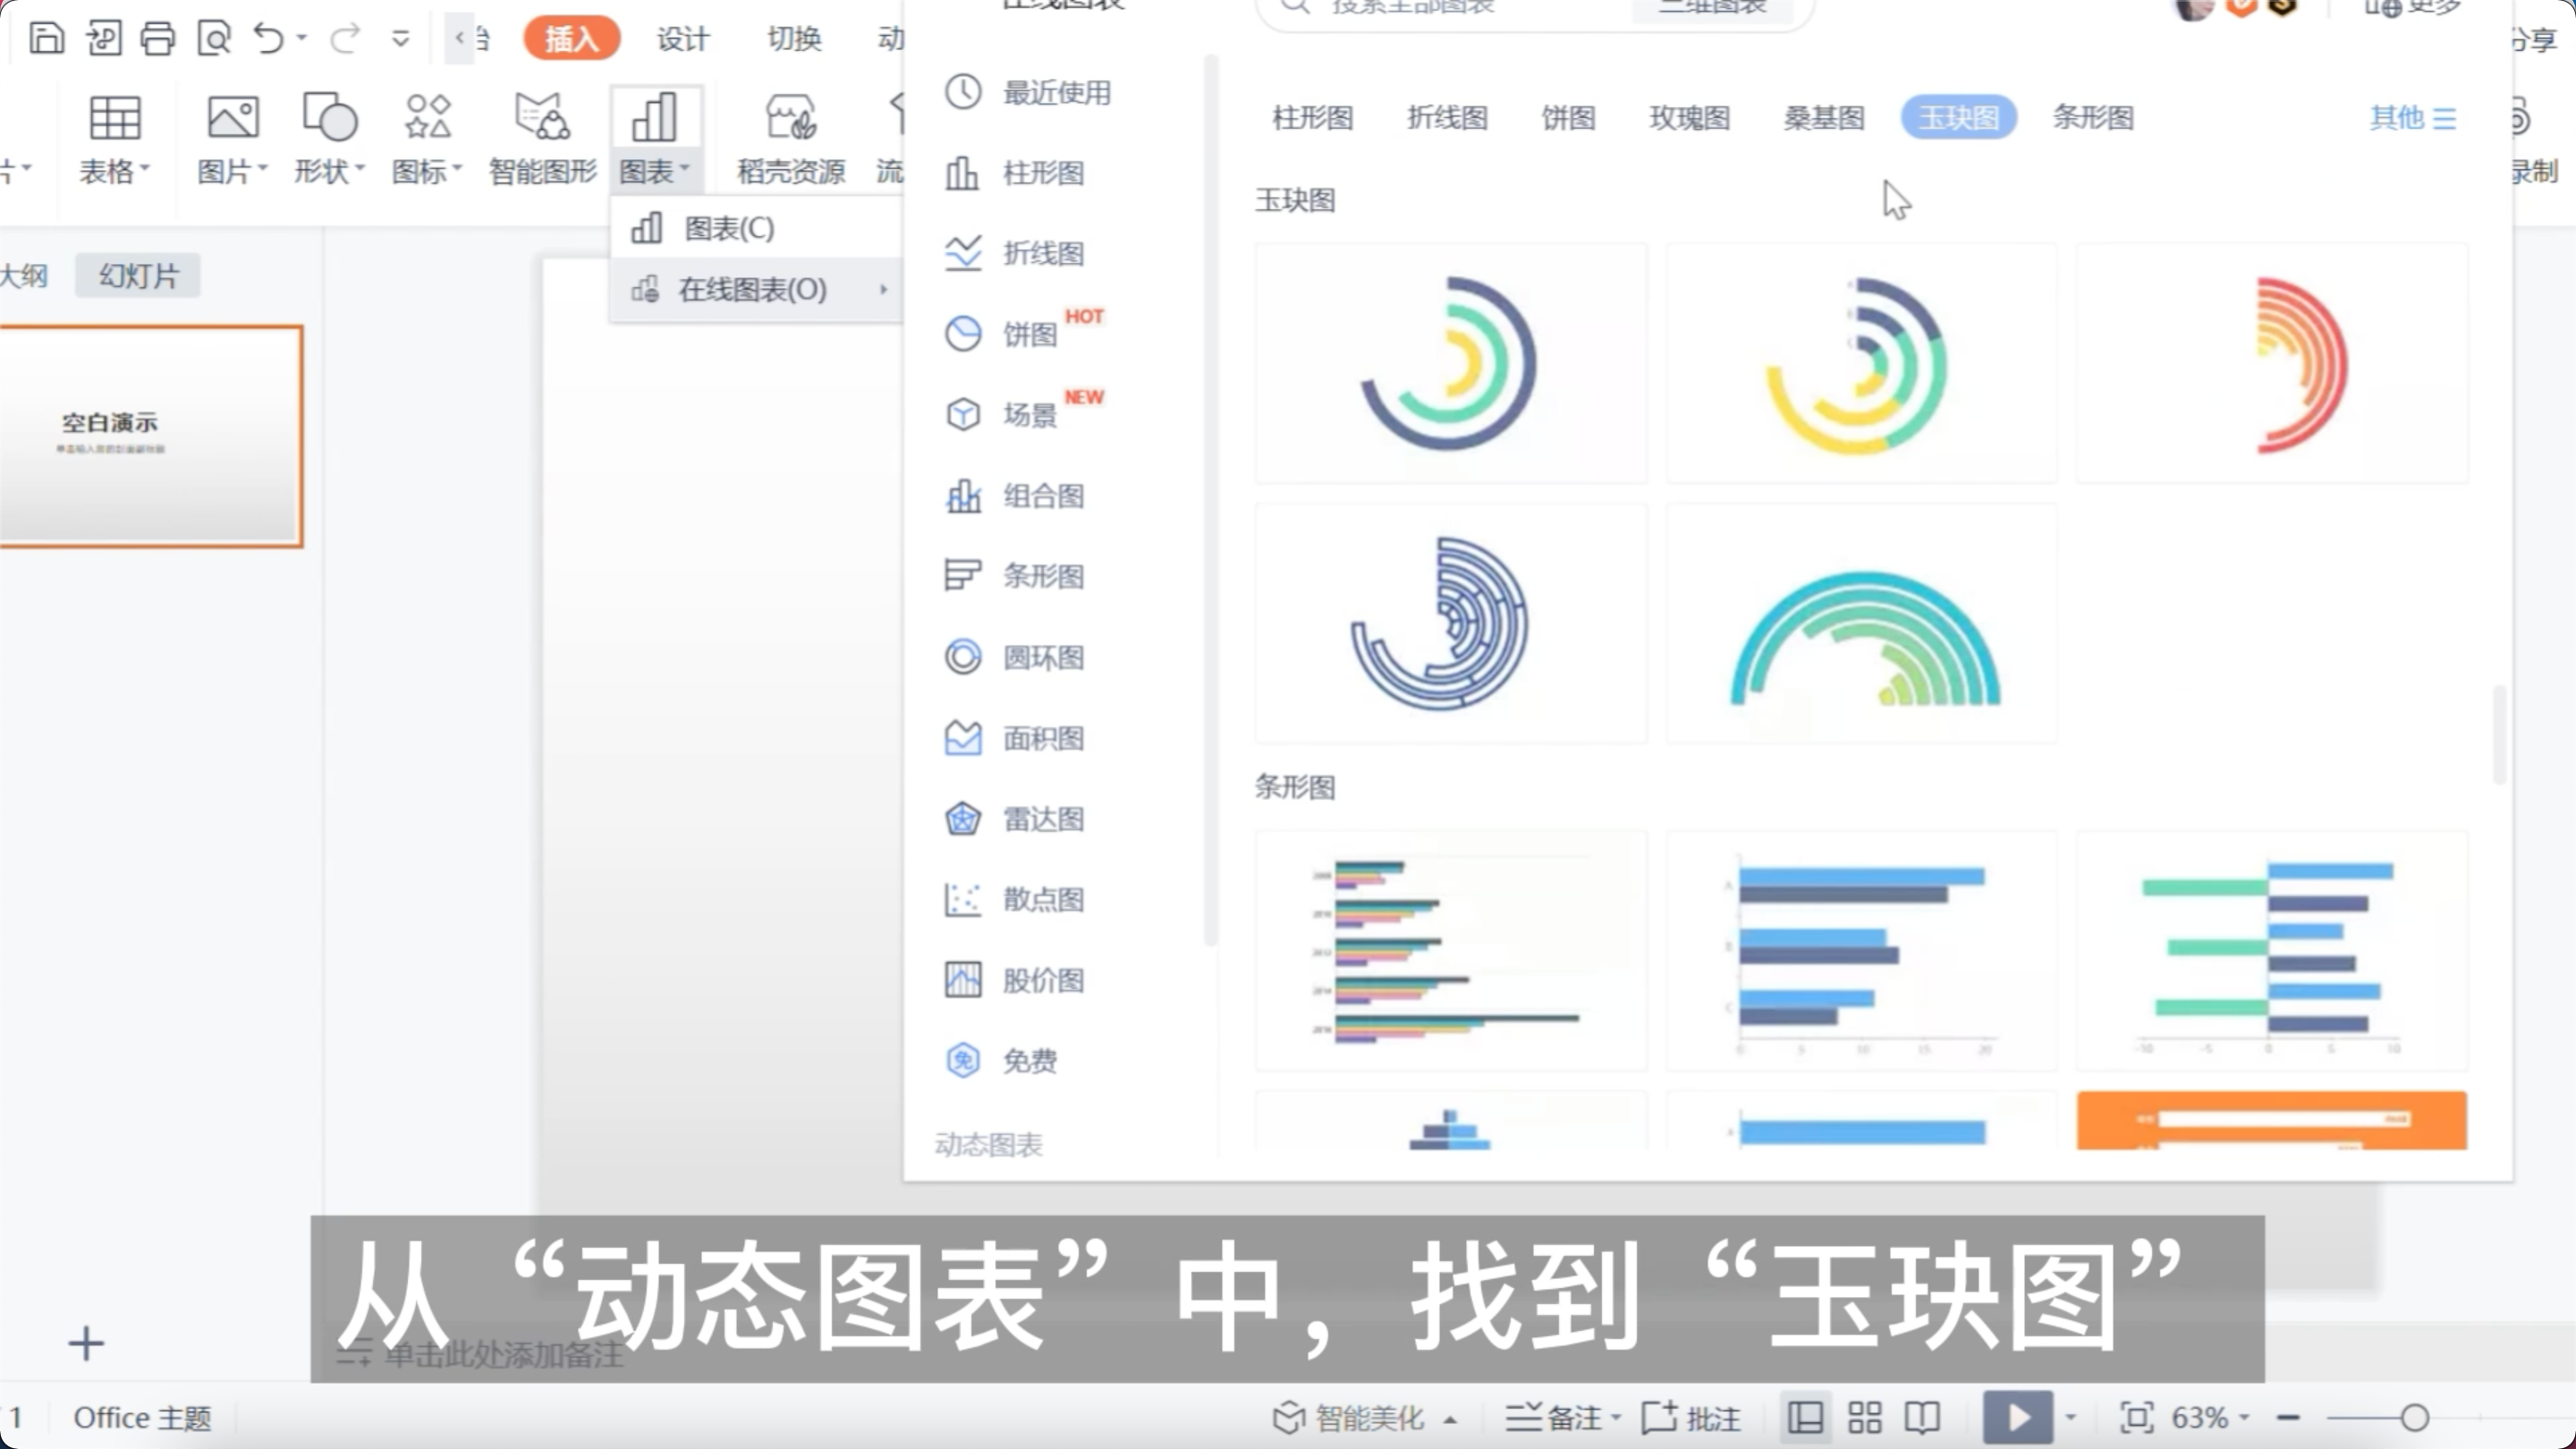Image resolution: width=2576 pixels, height=1449 pixels.
Task: Select 面积图 category in sidebar
Action: tap(1015, 738)
